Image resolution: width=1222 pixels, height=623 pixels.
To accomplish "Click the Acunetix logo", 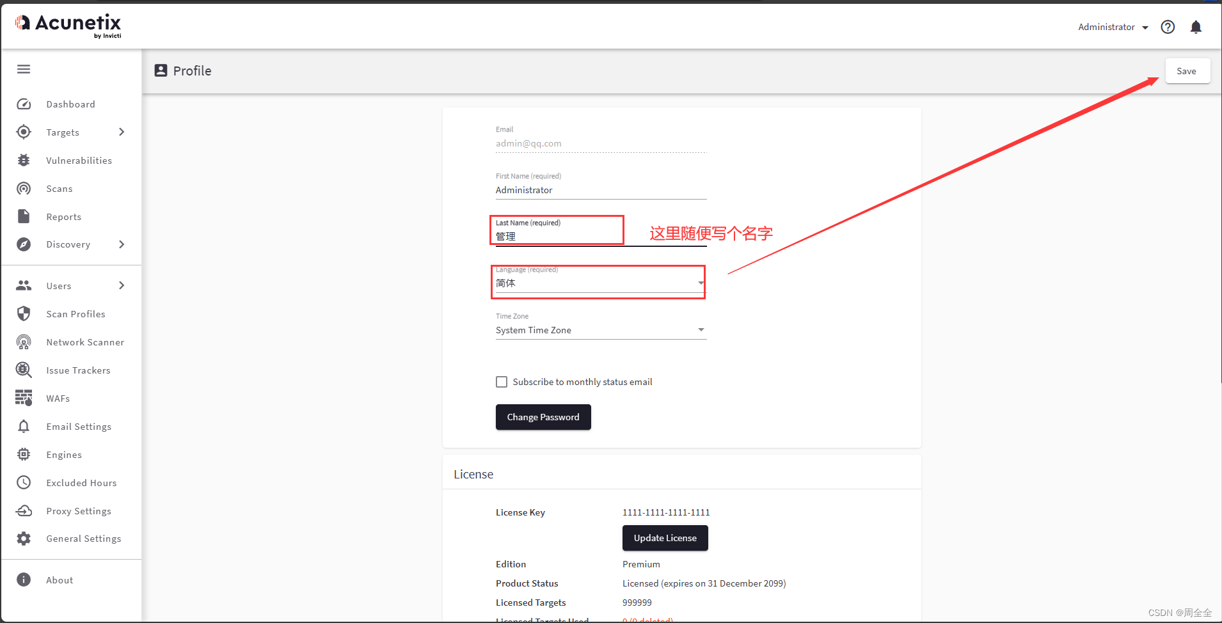I will [x=68, y=26].
